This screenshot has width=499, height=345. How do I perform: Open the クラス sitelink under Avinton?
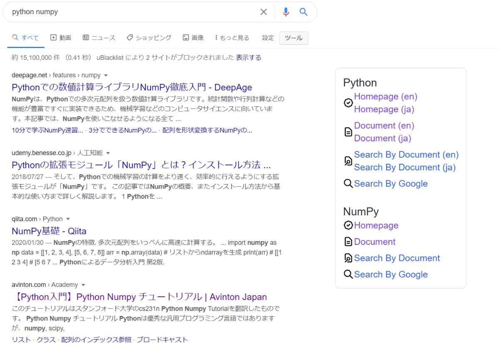46,340
